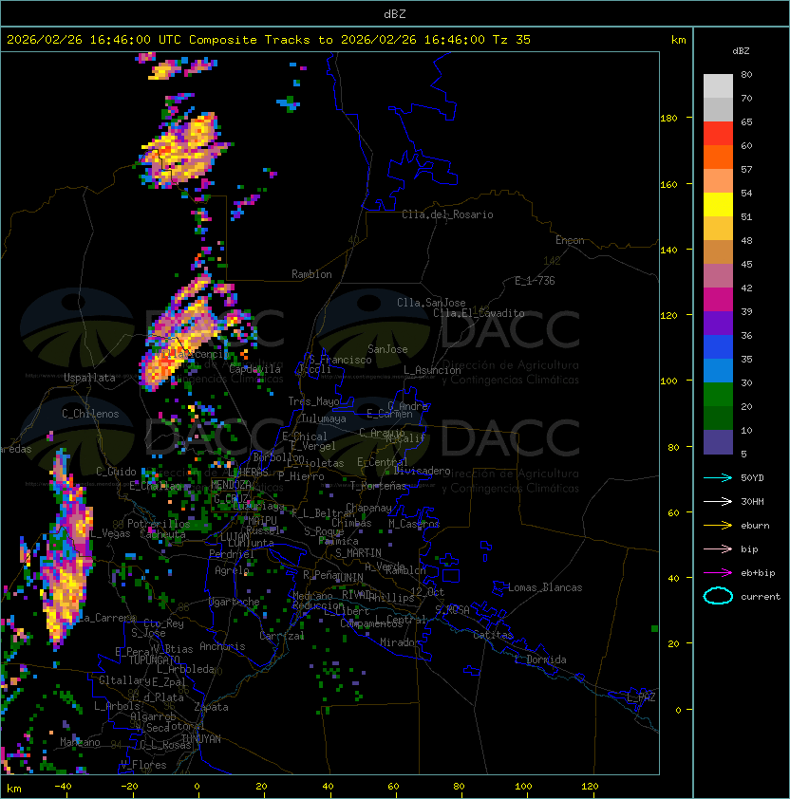Click the 'Uspallata' map label
Viewport: 790px width, 799px height.
coord(89,378)
